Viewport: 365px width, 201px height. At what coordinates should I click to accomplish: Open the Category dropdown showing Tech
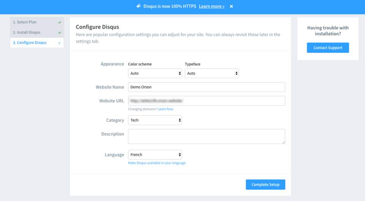(155, 120)
